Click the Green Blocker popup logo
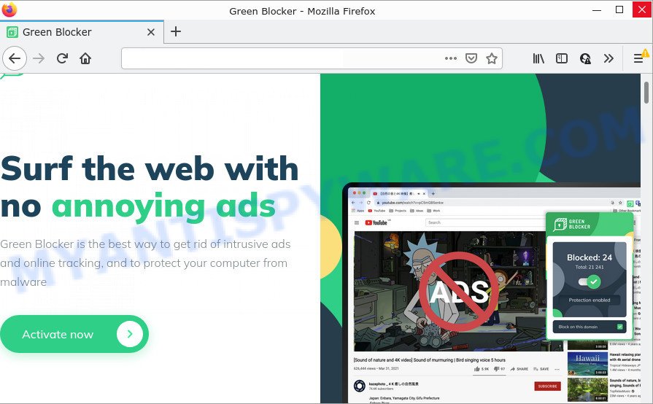The width and height of the screenshot is (653, 404). (572, 224)
